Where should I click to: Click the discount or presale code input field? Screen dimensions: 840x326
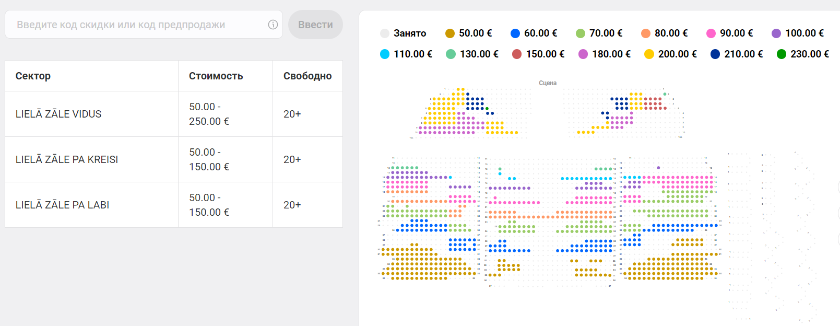(138, 25)
